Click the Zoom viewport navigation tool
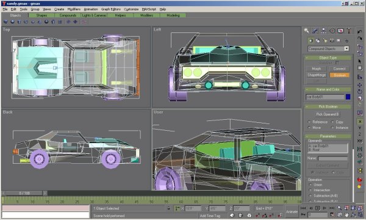366x220 pixels. [340, 208]
